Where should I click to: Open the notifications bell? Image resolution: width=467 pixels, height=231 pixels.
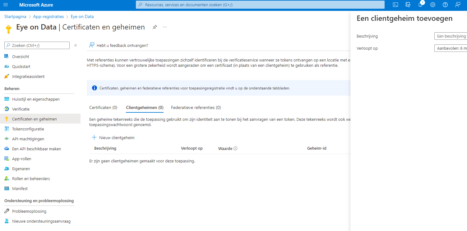[x=420, y=5]
